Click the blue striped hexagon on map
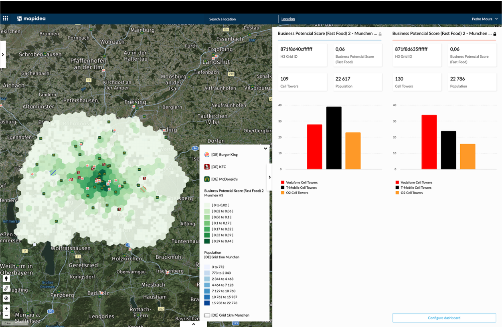 pos(53,173)
